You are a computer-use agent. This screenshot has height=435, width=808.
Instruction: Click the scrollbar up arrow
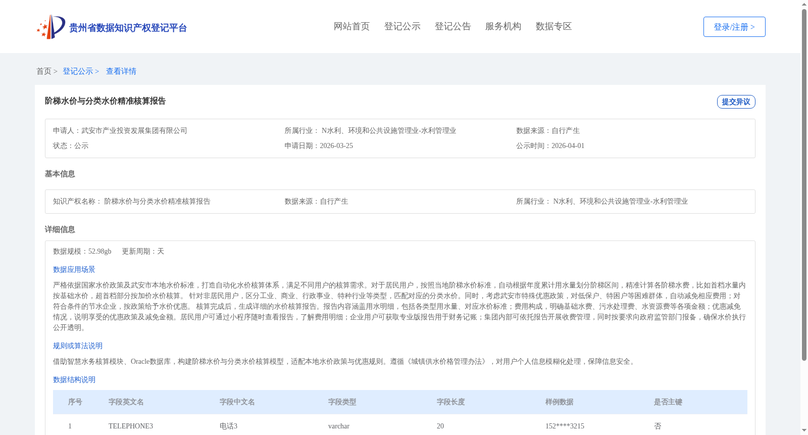click(804, 4)
